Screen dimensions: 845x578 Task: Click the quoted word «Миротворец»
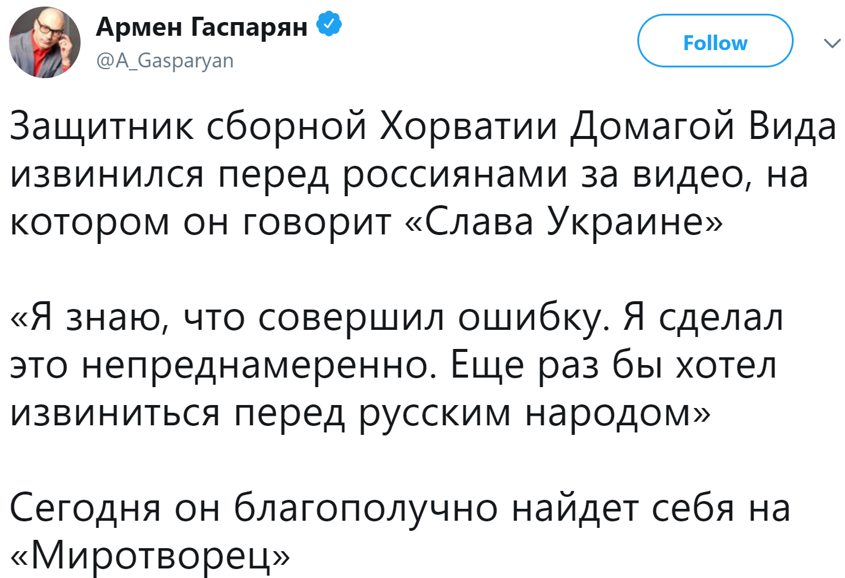click(150, 556)
